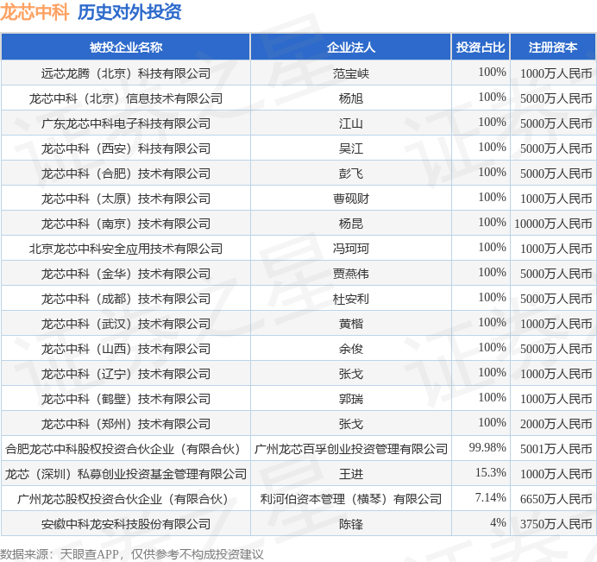Select the 企业法人 column header
Viewport: 597px width, 562px height.
click(x=350, y=47)
